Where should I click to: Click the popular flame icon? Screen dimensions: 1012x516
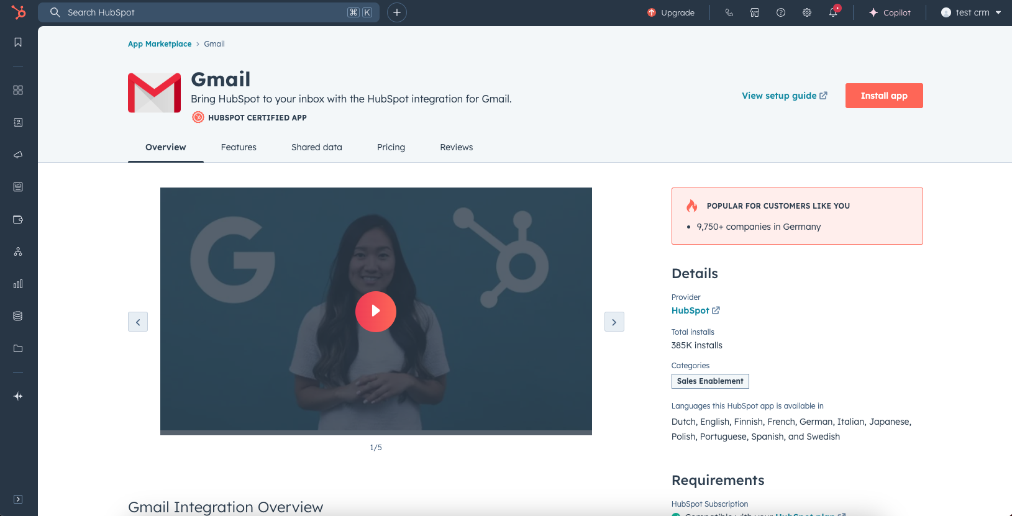pos(691,206)
